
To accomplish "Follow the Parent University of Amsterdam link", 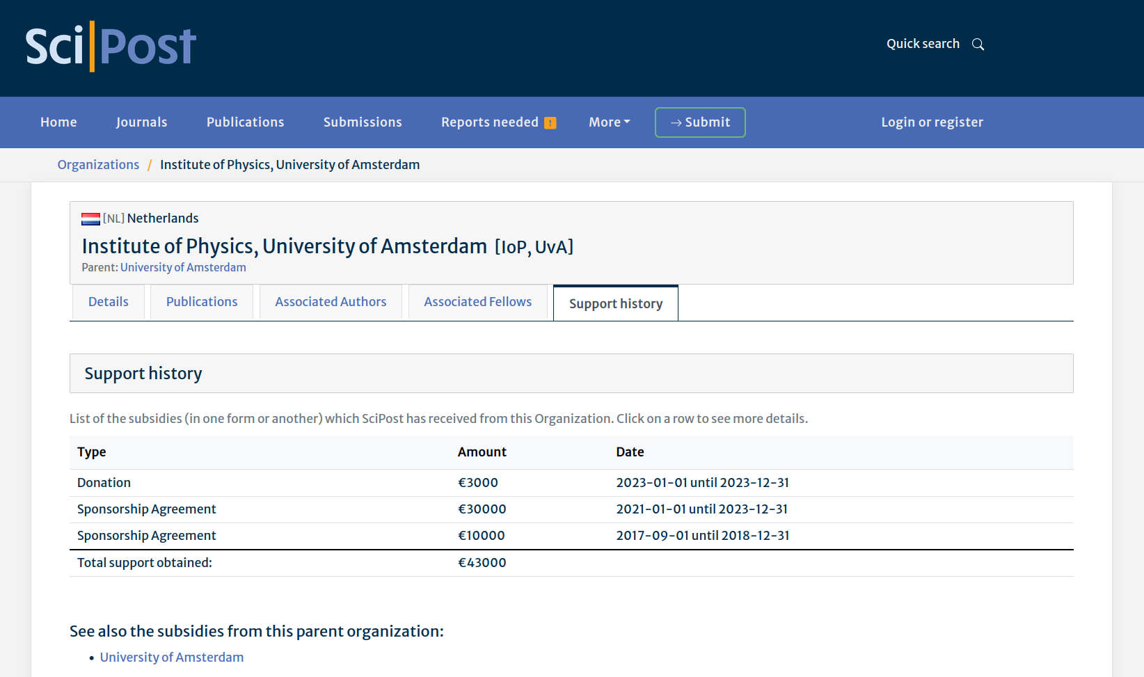I will click(x=183, y=268).
